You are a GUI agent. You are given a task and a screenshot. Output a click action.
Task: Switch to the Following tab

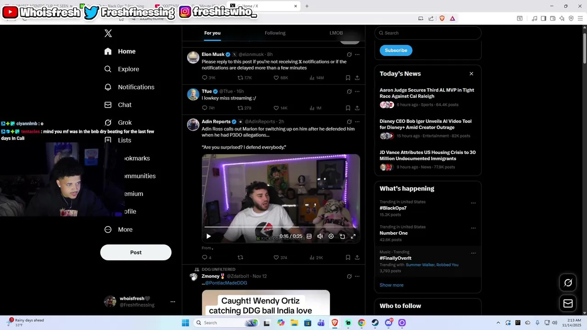click(275, 33)
